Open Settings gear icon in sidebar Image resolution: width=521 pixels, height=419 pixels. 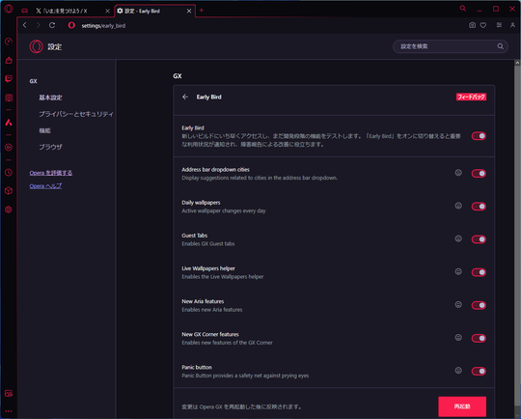[x=9, y=209]
